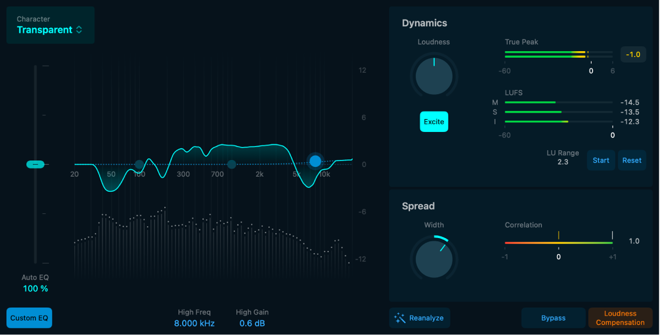Click the True Peak -1.0 readout
This screenshot has height=335, width=660.
pos(633,54)
